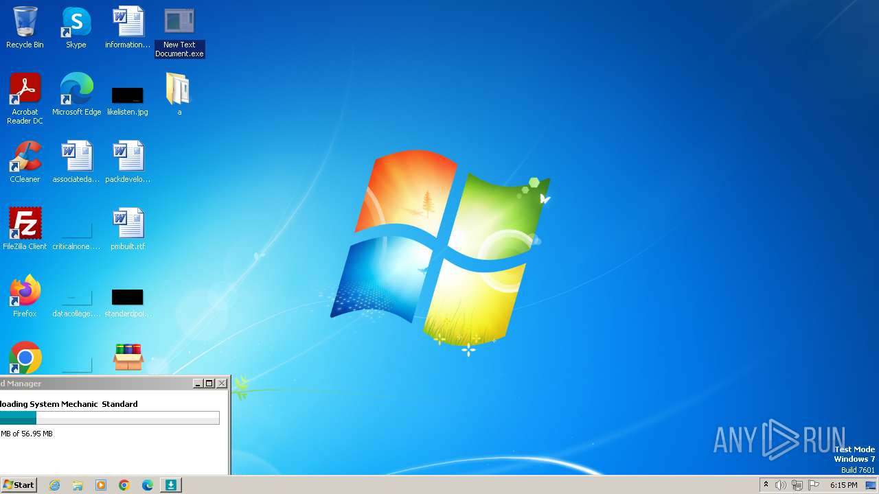Image resolution: width=879 pixels, height=494 pixels.
Task: Launch Firefox from the desktop
Action: click(x=25, y=296)
